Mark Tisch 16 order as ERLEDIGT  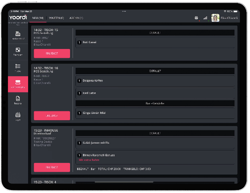[x=52, y=116]
